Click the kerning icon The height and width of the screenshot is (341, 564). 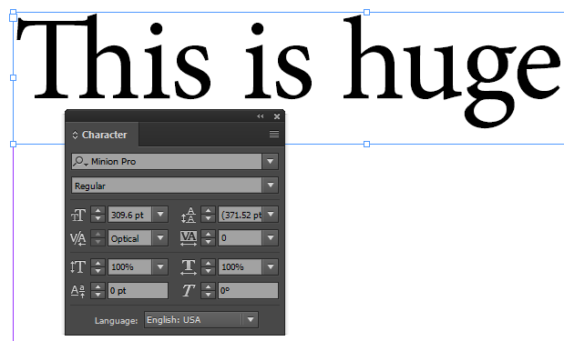(78, 238)
